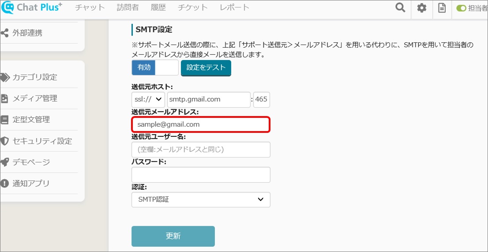Screen dimensions: 488x252
Task: Click the Chat Plus logo
Action: tap(32, 8)
